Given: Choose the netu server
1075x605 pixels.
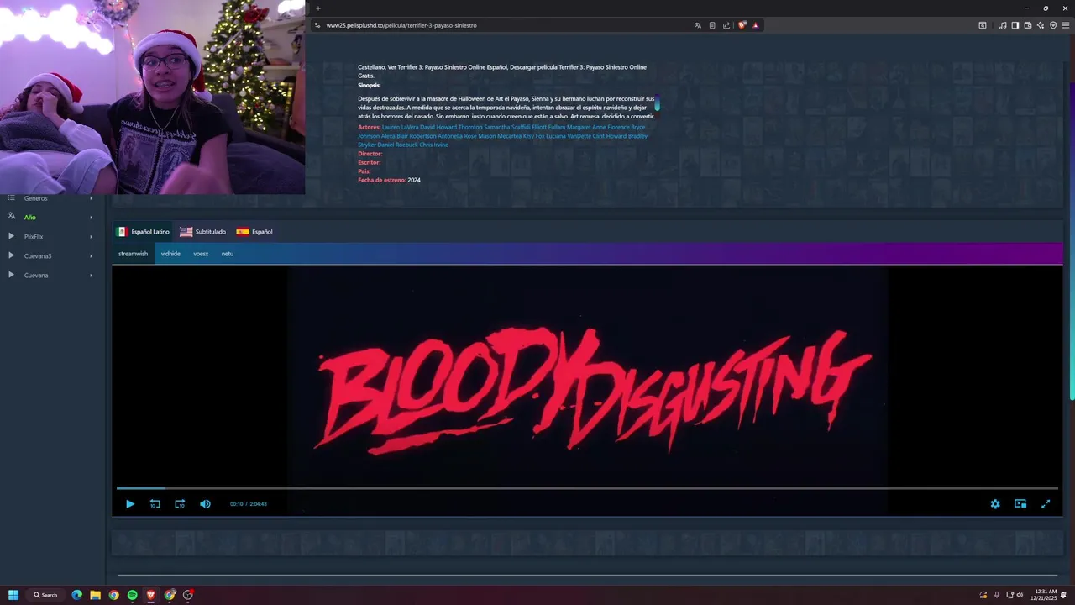Looking at the screenshot, I should pyautogui.click(x=228, y=254).
